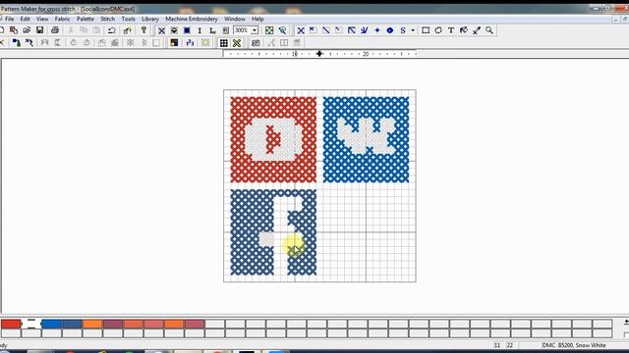The height and width of the screenshot is (353, 629).
Task: Select the half stitch diagonal tool
Action: click(325, 30)
